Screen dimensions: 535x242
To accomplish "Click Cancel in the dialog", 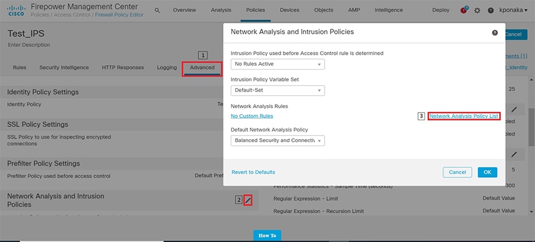I will tap(457, 172).
